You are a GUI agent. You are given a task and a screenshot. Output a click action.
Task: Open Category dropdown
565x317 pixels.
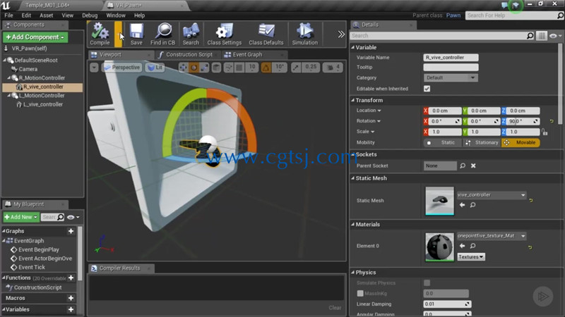(x=451, y=77)
